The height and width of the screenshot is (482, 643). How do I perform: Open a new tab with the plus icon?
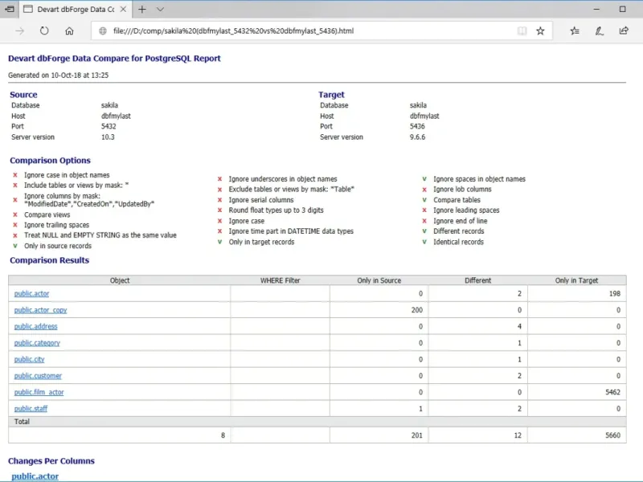142,9
